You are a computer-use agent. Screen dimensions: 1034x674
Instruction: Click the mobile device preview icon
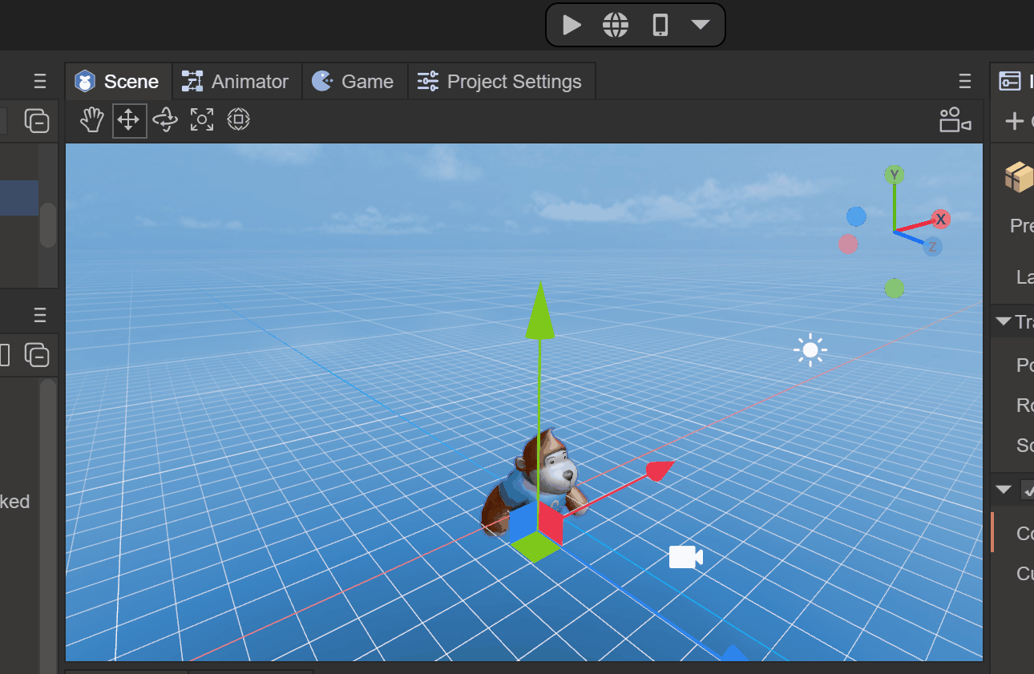[x=660, y=25]
